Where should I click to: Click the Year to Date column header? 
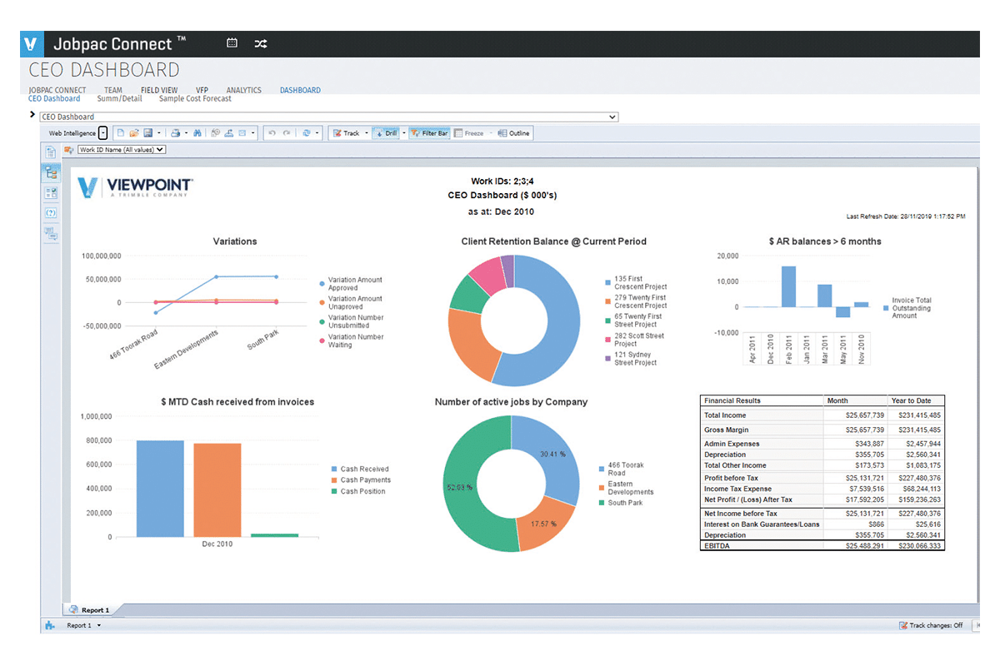pyautogui.click(x=911, y=400)
